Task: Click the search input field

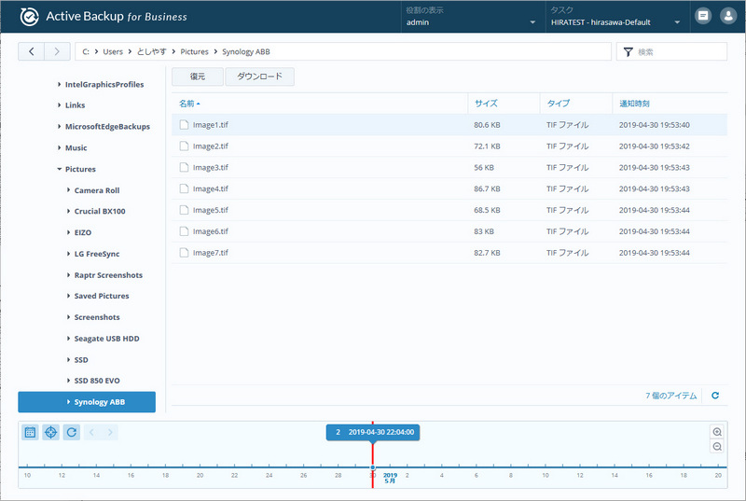Action: pos(671,51)
